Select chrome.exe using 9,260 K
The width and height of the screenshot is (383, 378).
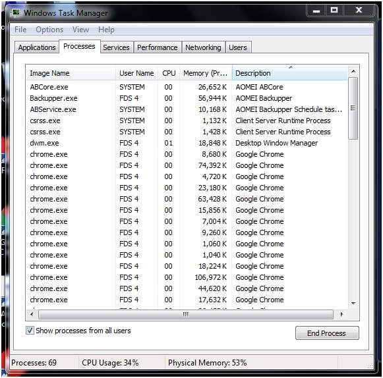point(187,232)
